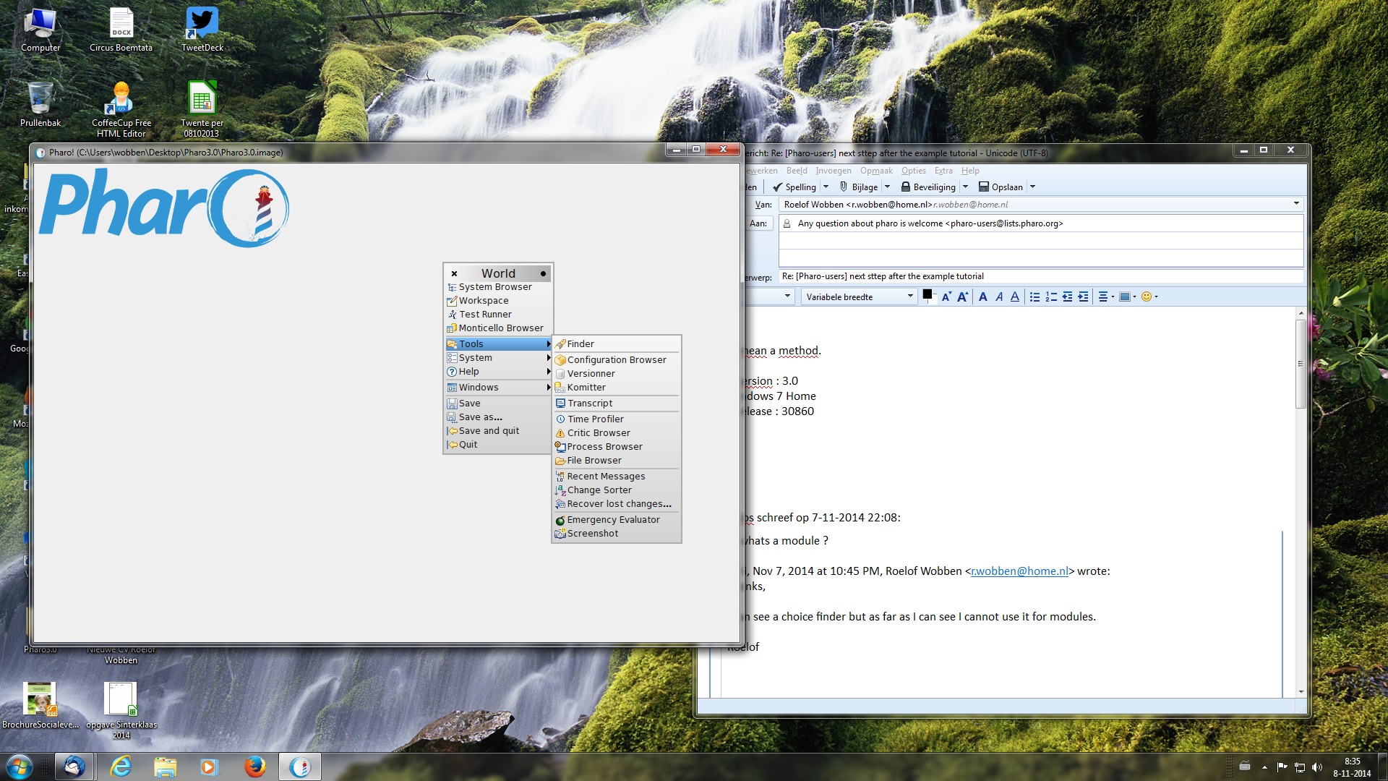Open Opties menu in mail window
This screenshot has width=1388, height=781.
point(913,171)
